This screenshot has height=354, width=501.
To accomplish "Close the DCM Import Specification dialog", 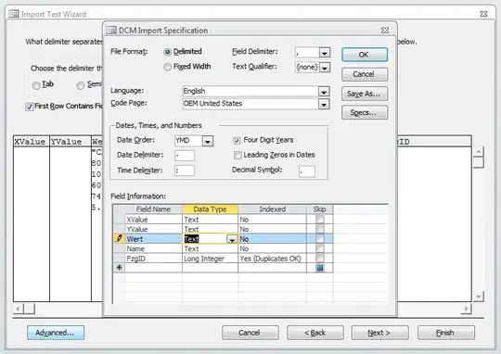I will click(x=385, y=31).
